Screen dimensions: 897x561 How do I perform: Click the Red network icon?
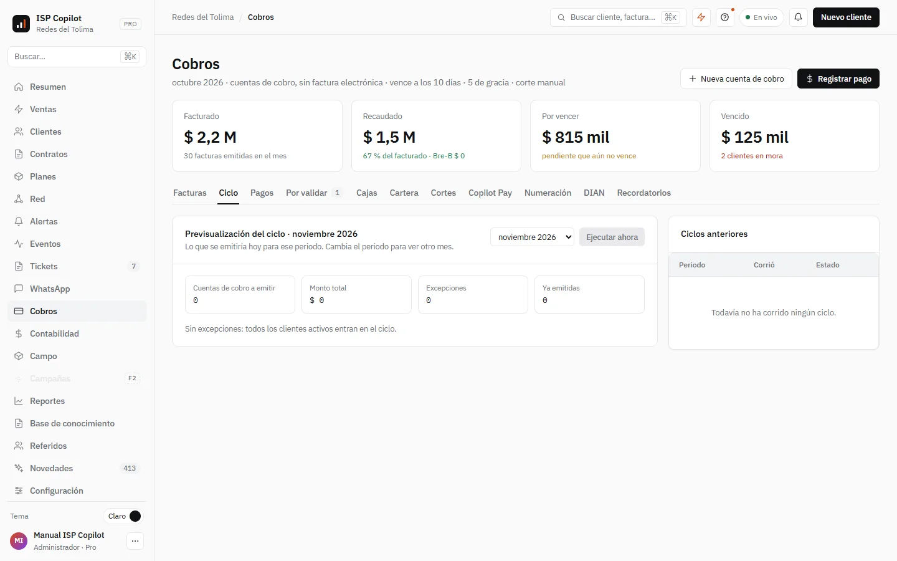19,199
